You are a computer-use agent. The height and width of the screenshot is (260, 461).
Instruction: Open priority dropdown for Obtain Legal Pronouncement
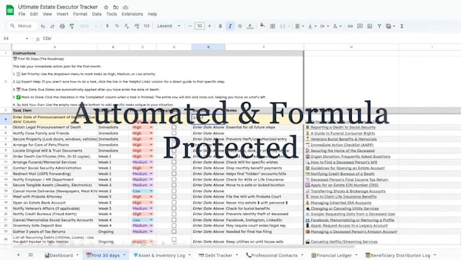tap(151, 127)
